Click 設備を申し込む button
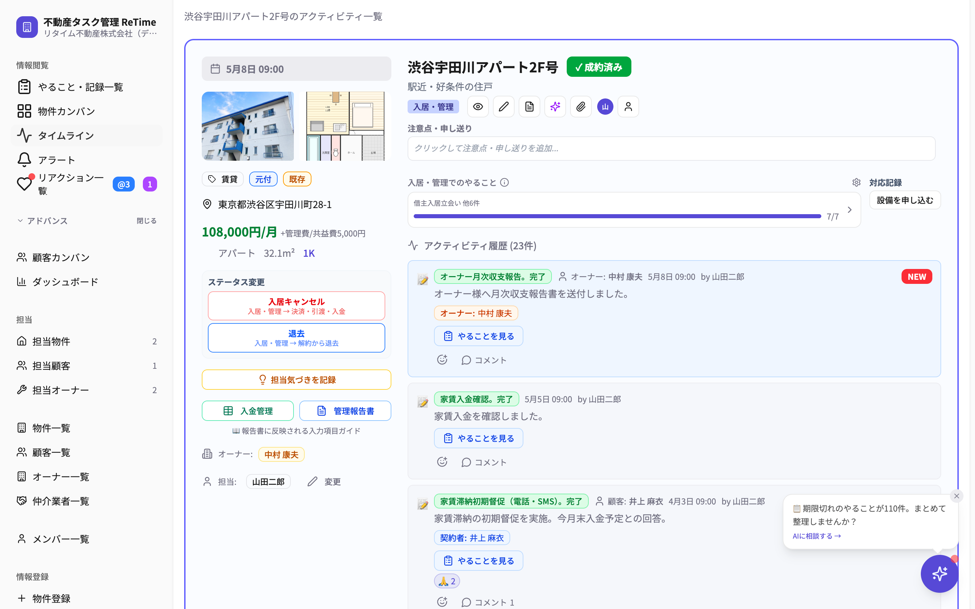975x609 pixels. (x=905, y=200)
